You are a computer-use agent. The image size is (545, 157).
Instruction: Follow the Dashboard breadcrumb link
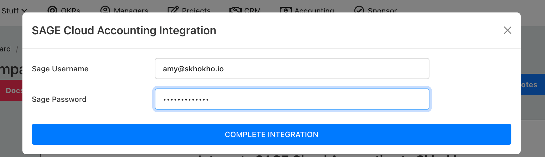coord(5,49)
